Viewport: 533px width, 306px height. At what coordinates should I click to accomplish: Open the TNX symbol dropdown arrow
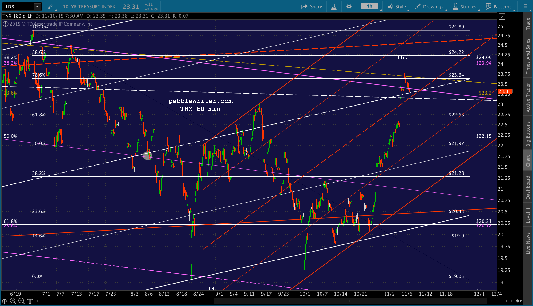click(x=37, y=6)
